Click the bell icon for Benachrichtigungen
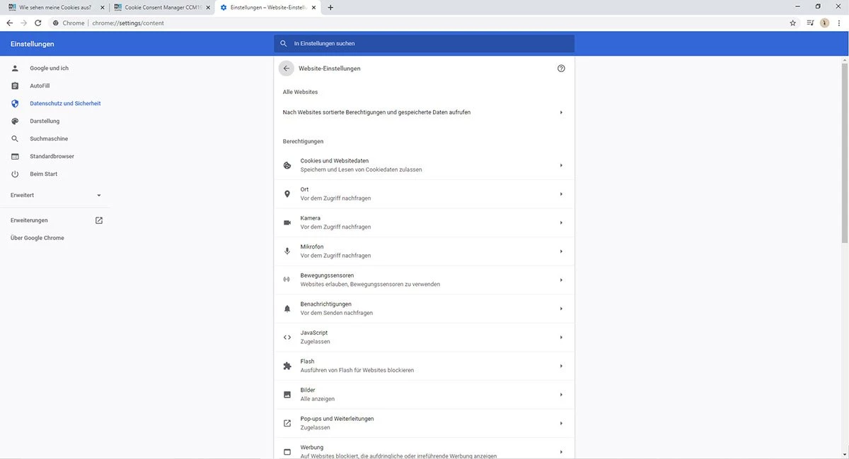This screenshot has height=459, width=849. (x=287, y=309)
